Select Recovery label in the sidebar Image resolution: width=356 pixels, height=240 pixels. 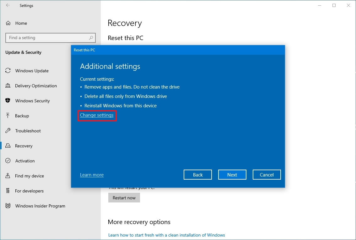coord(24,146)
